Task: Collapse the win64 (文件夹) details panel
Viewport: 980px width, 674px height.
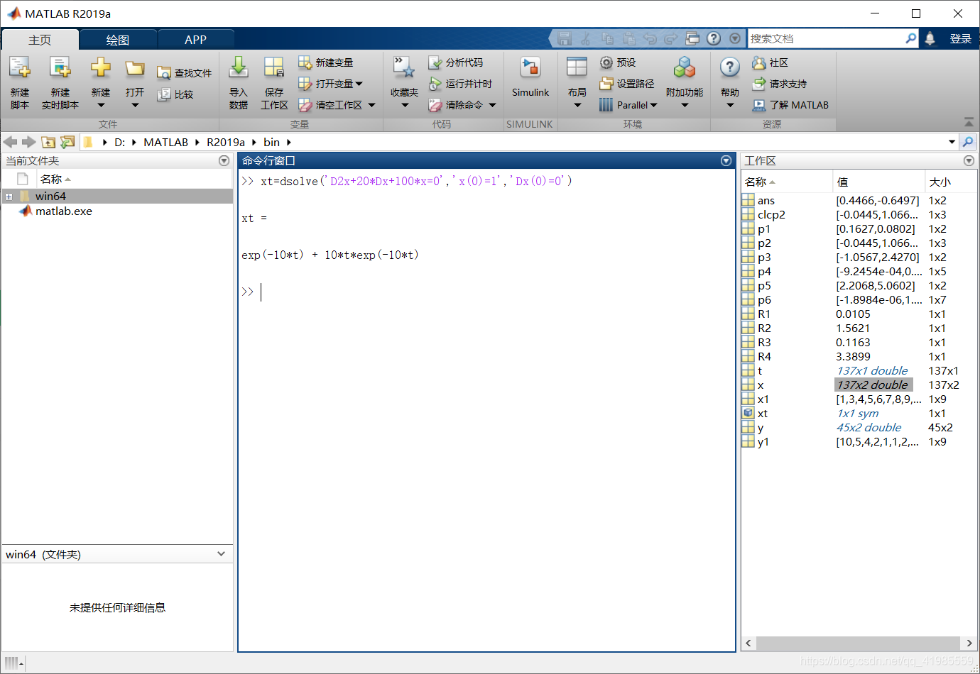Action: (x=222, y=554)
